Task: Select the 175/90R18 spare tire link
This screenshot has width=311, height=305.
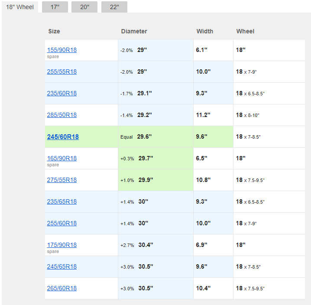Action: pos(62,245)
